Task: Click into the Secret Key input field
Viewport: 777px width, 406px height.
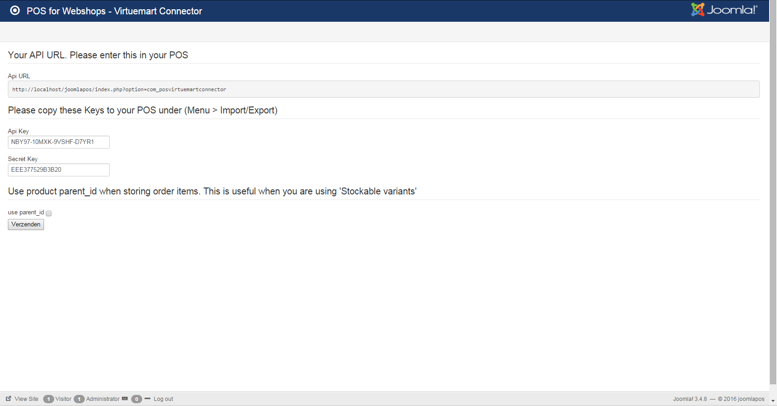Action: 59,170
